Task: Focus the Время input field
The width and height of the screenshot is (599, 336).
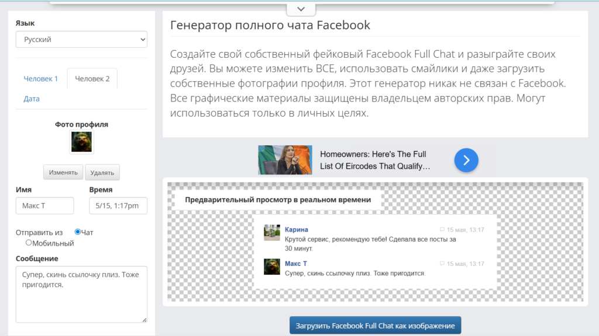Action: [118, 206]
